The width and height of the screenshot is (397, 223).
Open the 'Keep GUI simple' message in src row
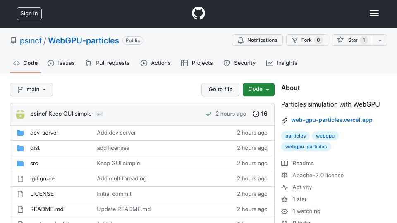point(118,164)
